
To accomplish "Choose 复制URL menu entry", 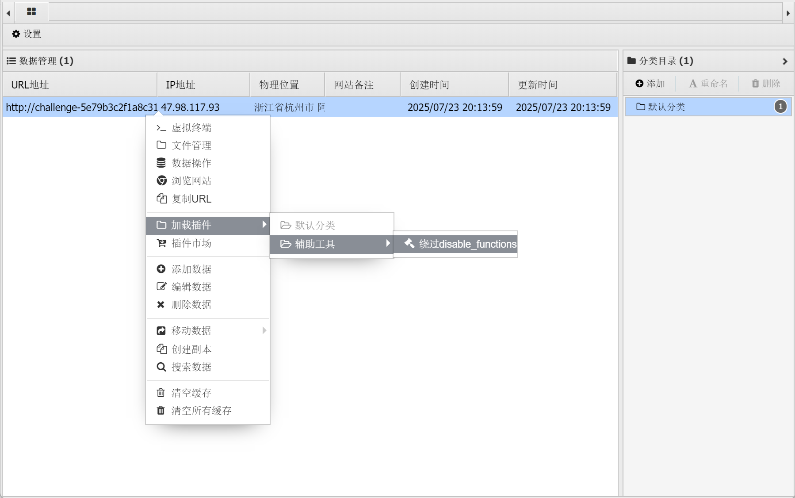I will click(x=208, y=199).
